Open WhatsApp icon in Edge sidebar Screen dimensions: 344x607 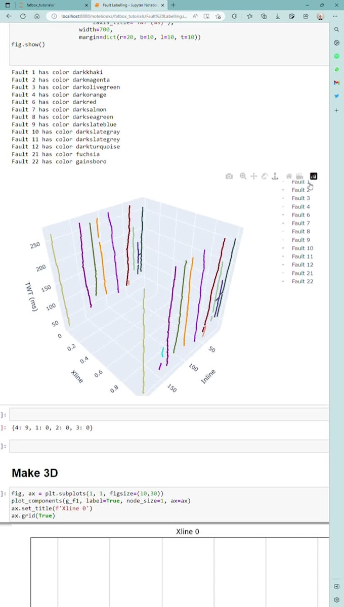click(337, 69)
